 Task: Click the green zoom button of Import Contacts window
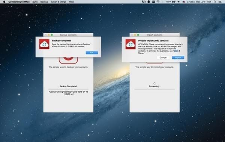pos(138,35)
